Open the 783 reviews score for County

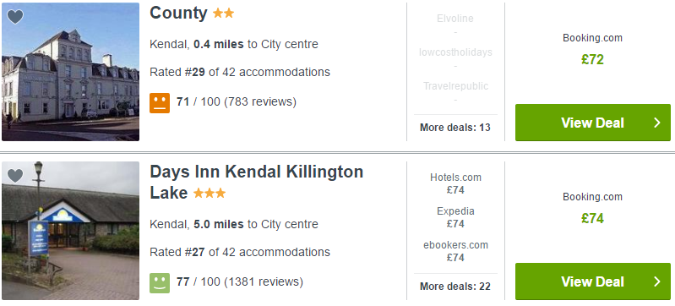(x=237, y=102)
